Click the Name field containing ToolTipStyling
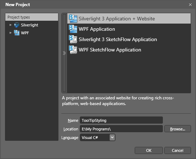 pyautogui.click(x=121, y=120)
